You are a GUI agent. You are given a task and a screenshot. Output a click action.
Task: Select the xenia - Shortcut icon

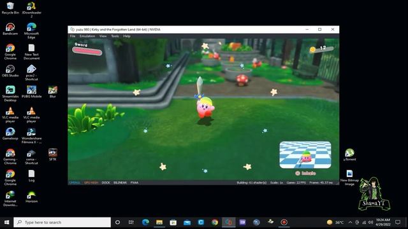click(x=31, y=156)
